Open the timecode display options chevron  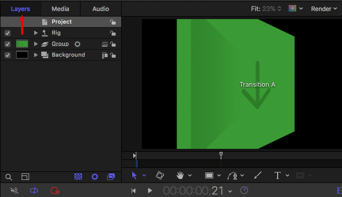pyautogui.click(x=230, y=191)
